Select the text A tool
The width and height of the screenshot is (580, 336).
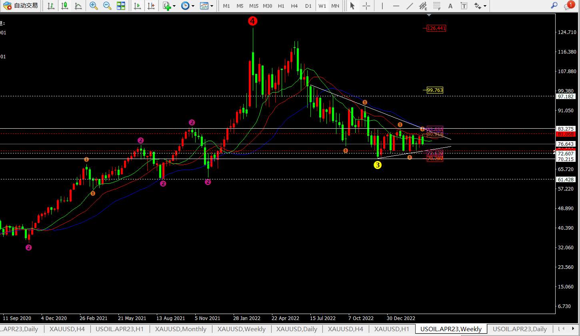(x=450, y=6)
